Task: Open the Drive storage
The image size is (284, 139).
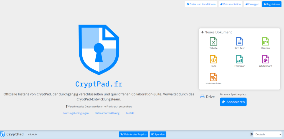Action: point(207,97)
